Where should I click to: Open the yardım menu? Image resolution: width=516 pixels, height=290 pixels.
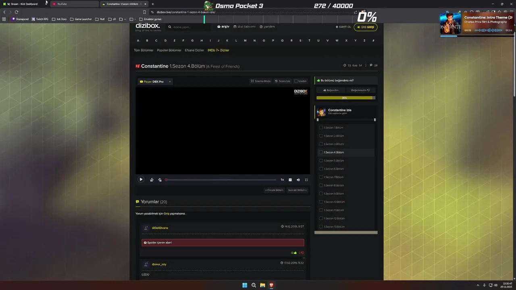click(267, 27)
